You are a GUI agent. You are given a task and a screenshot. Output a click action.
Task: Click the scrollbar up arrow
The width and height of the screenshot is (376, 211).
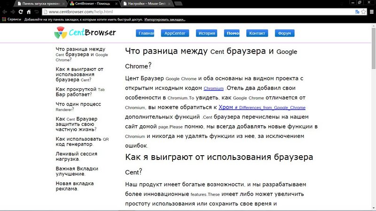click(x=374, y=25)
